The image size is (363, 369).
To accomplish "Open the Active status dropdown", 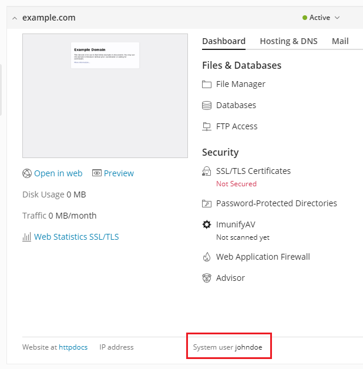I will [x=321, y=18].
